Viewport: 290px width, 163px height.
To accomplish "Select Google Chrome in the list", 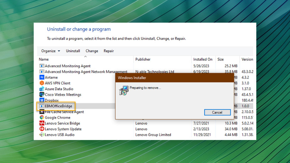I will tap(58, 118).
